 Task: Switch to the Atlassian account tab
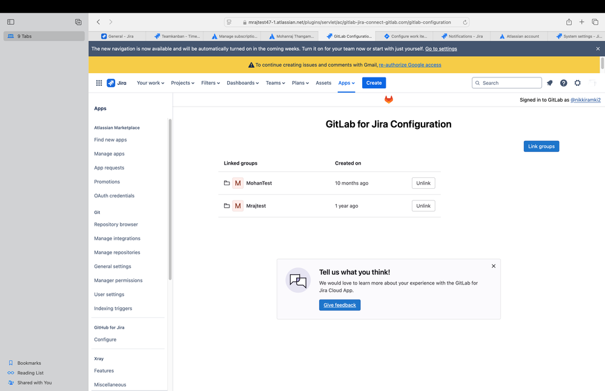(x=519, y=36)
